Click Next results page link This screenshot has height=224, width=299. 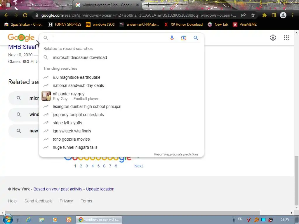138,166
